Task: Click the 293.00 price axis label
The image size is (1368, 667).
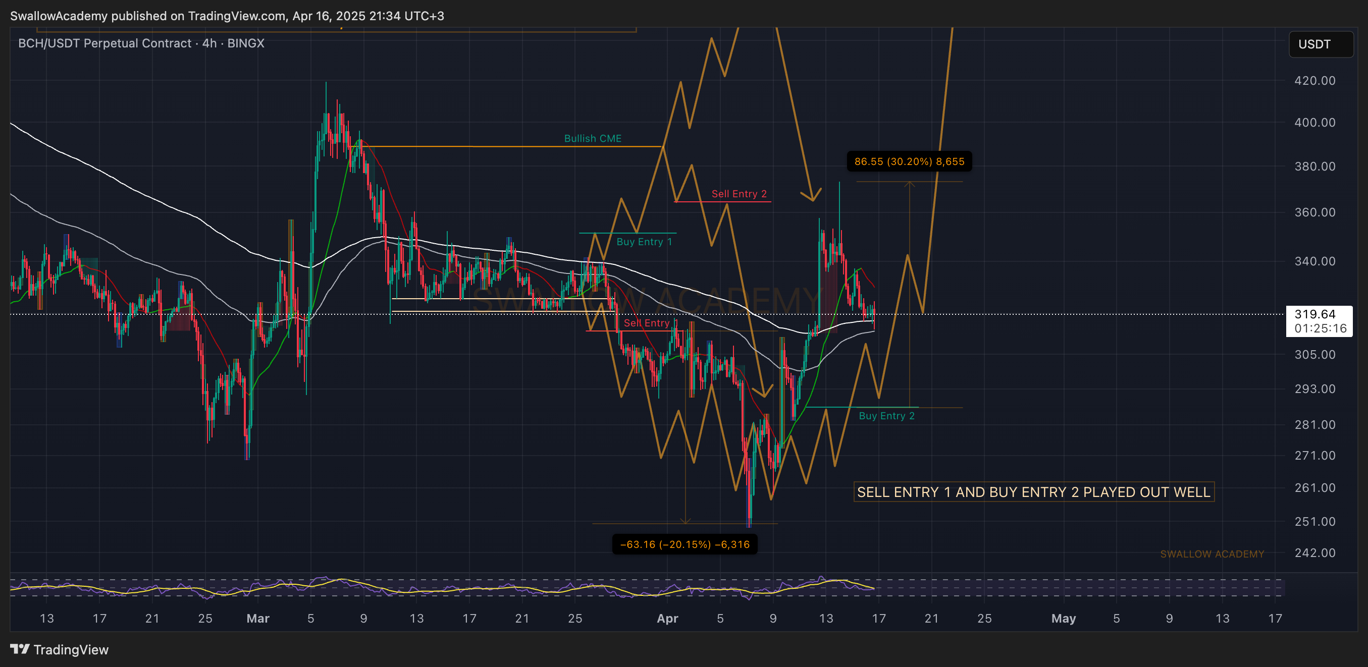Action: [1315, 389]
